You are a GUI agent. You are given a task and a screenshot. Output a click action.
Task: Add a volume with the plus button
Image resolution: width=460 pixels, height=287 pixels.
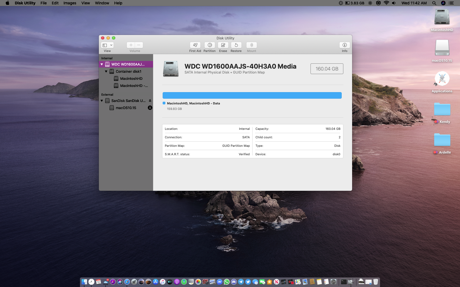131,45
